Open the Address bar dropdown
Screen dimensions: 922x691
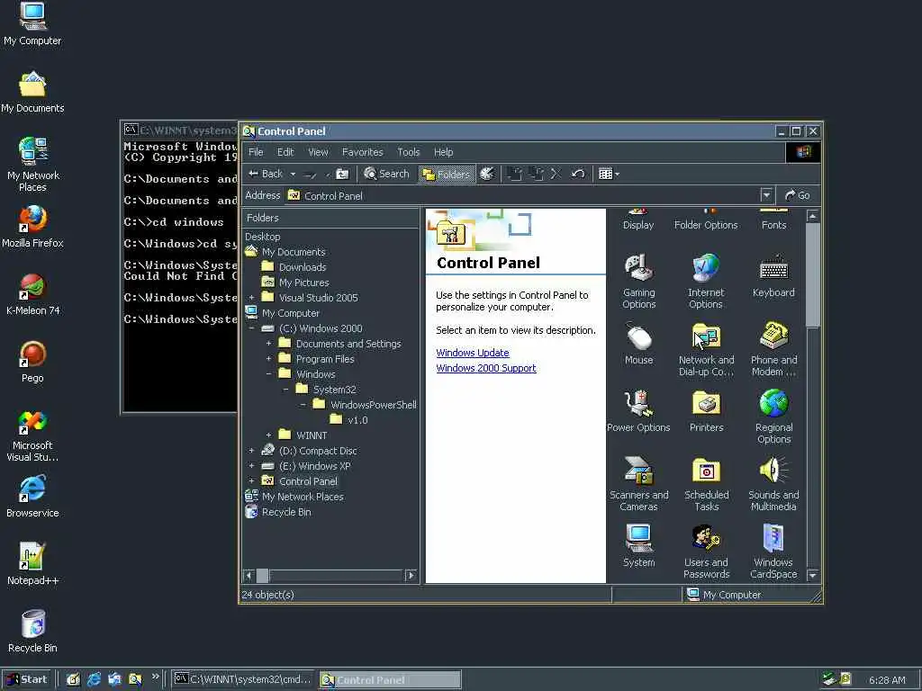click(766, 195)
